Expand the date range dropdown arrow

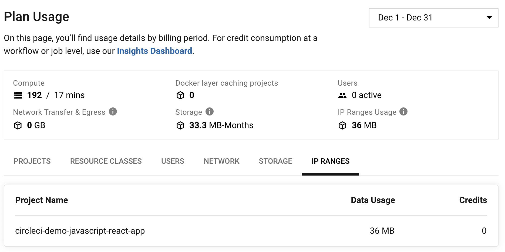click(x=489, y=17)
